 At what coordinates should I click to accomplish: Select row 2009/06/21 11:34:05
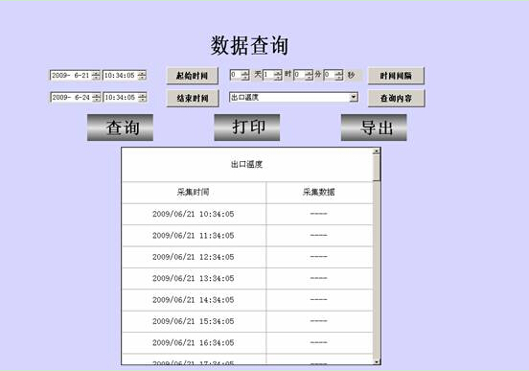[x=247, y=236]
